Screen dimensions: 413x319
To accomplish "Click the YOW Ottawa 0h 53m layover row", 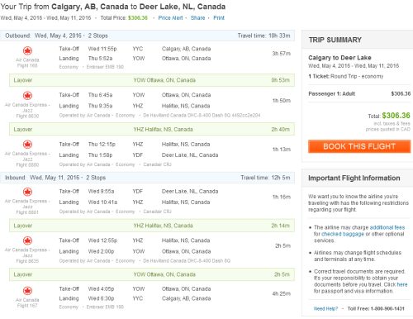I will 152,80.
